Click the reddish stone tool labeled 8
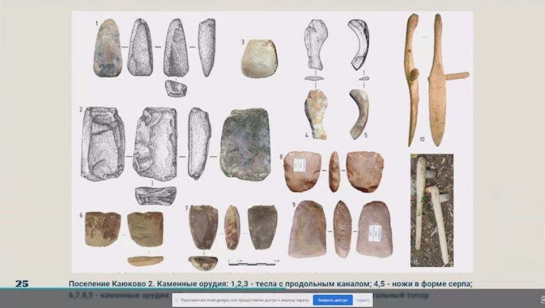Image resolution: width=545 pixels, height=308 pixels. [302, 171]
